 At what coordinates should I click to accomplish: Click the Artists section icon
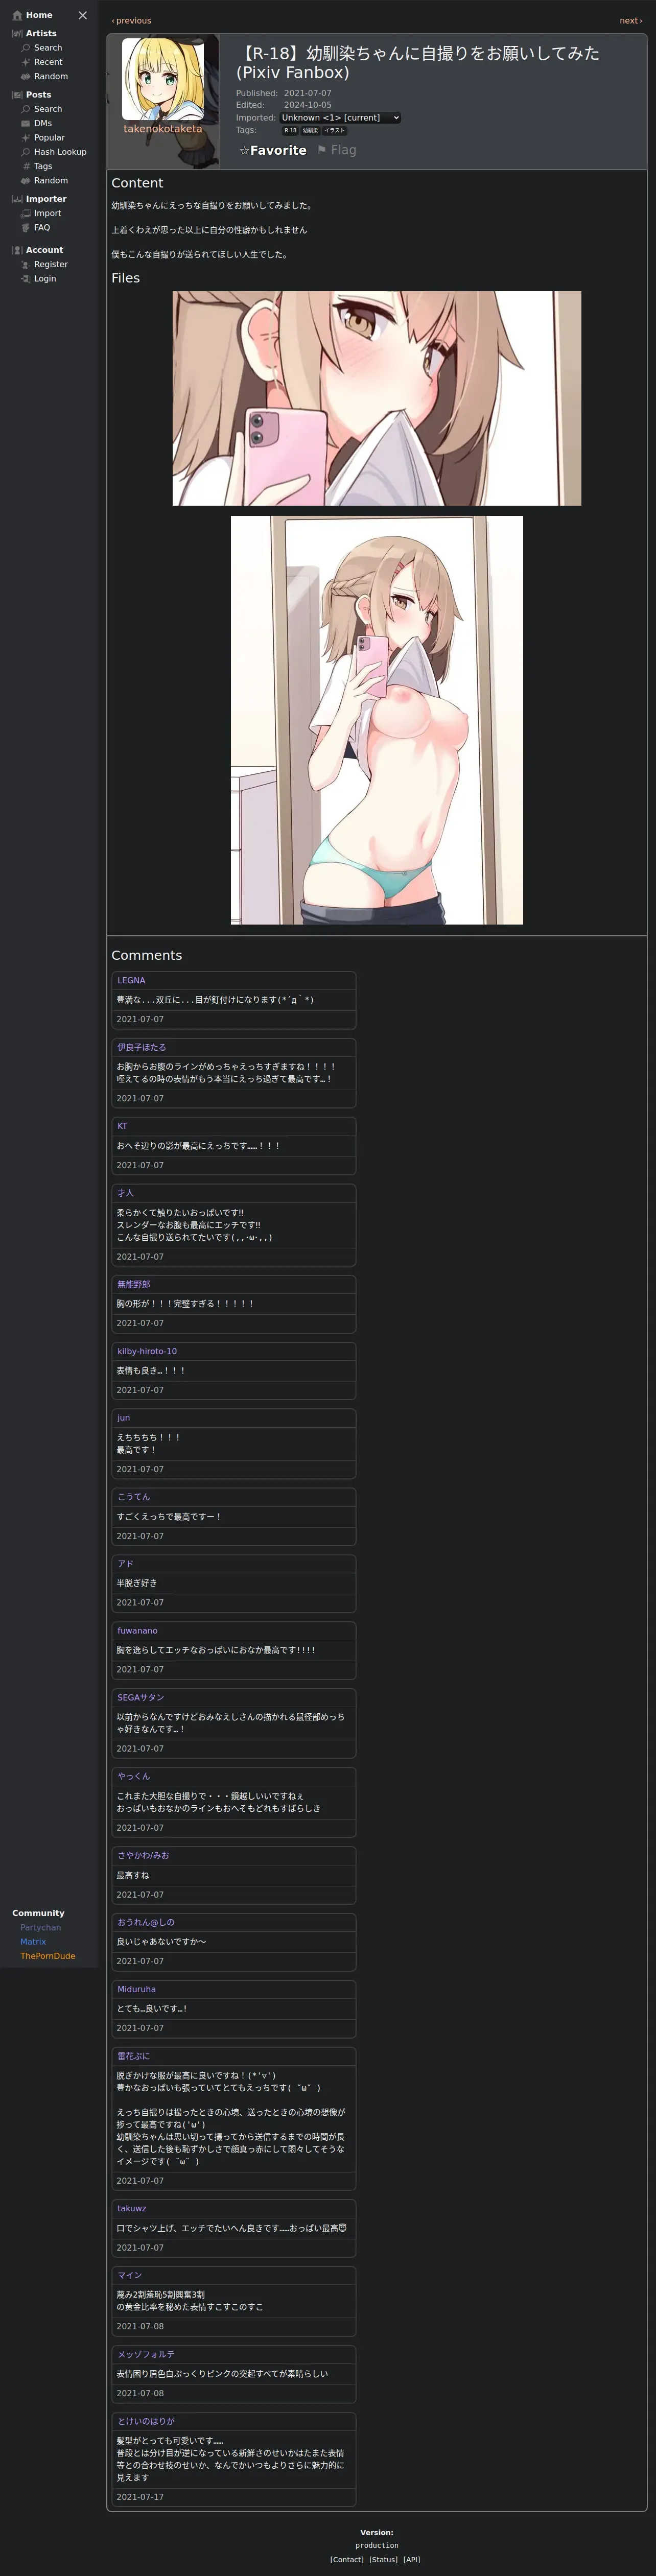pos(17,34)
